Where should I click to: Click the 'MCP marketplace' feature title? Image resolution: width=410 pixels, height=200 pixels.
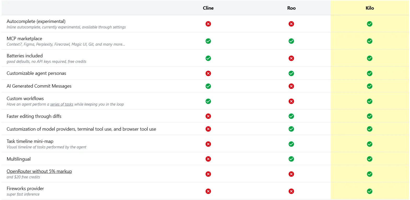pyautogui.click(x=24, y=39)
